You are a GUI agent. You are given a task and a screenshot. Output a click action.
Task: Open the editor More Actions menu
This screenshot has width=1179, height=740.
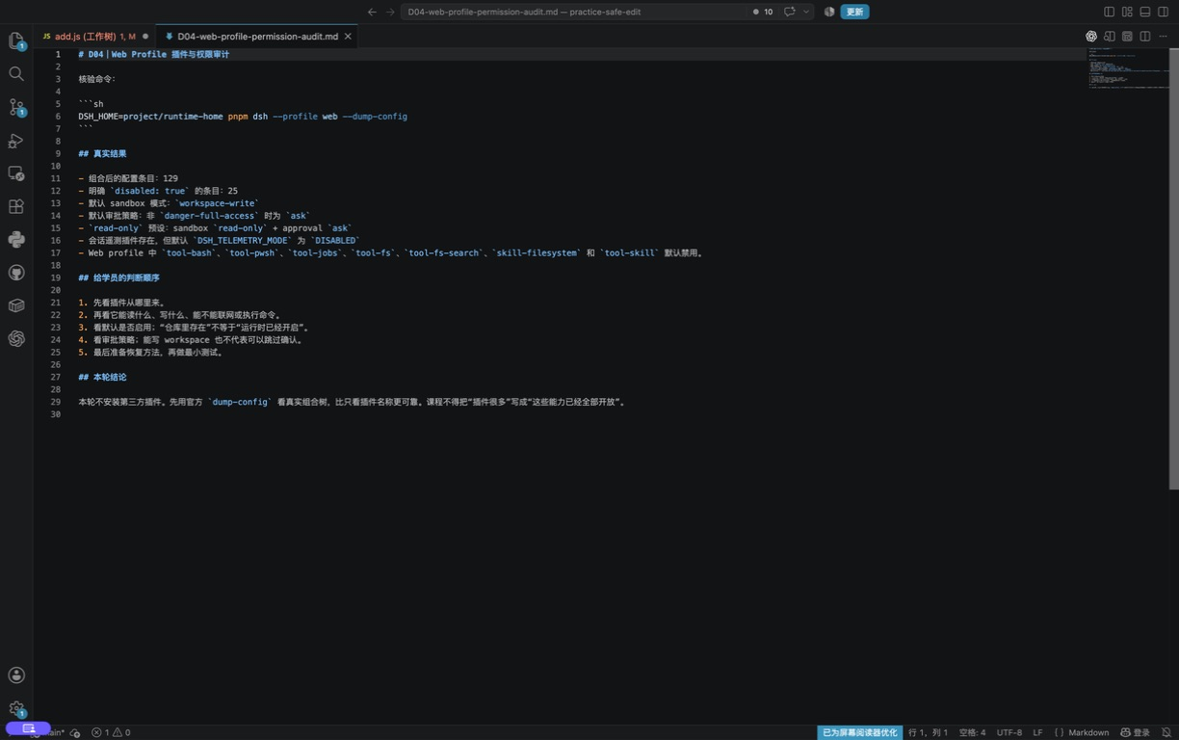coord(1164,37)
